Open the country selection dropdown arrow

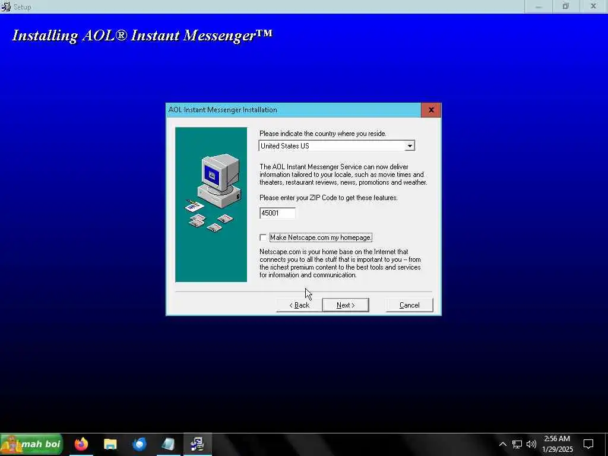pyautogui.click(x=410, y=146)
